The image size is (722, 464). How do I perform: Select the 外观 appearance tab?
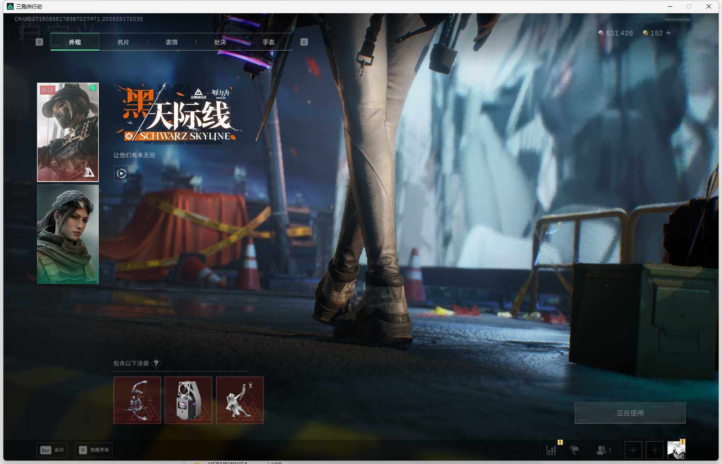(x=75, y=42)
